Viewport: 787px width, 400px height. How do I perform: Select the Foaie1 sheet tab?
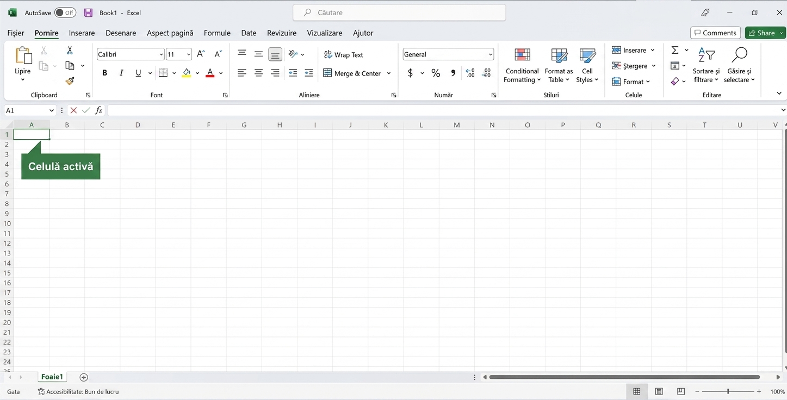point(52,377)
